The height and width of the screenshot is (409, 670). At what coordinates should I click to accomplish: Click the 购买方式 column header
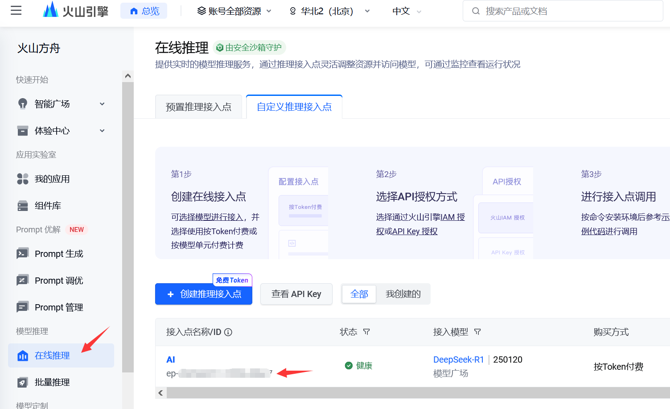[x=611, y=332]
